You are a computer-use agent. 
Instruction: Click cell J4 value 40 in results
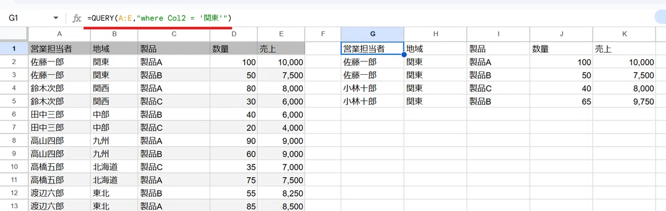(x=561, y=88)
